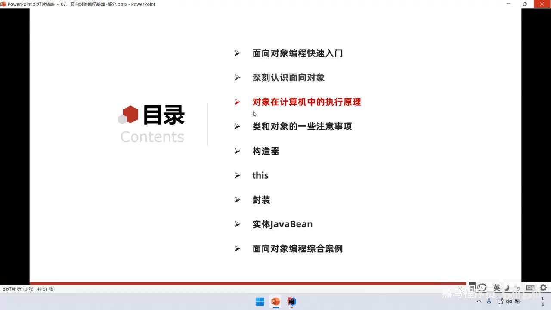
Task: Click the slide count status '幻灯片 第 13 张, 共 61 张'
Action: click(x=28, y=289)
